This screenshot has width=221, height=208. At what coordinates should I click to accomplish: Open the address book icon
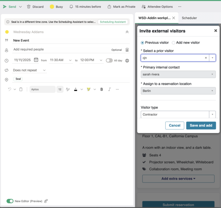pos(127,50)
